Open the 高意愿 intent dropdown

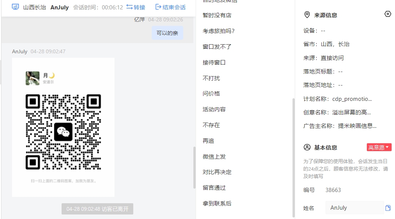379,147
